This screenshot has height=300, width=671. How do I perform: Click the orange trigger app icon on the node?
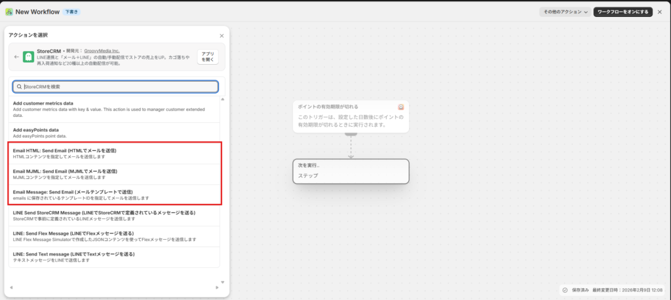401,107
